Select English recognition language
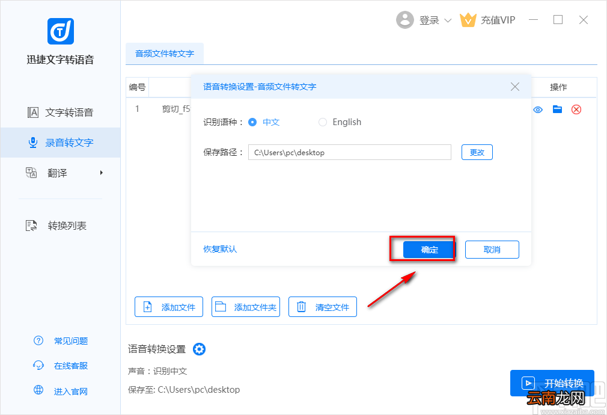 [x=323, y=122]
